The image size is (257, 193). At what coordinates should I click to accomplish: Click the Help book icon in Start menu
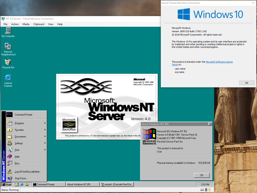tap(10, 157)
